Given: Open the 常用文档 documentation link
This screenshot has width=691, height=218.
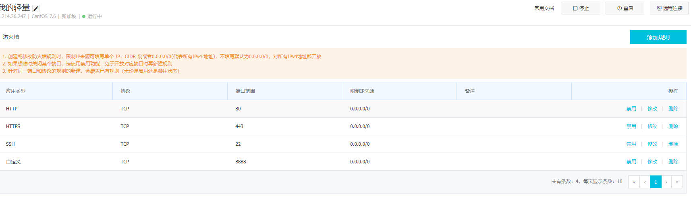Looking at the screenshot, I should coord(544,8).
